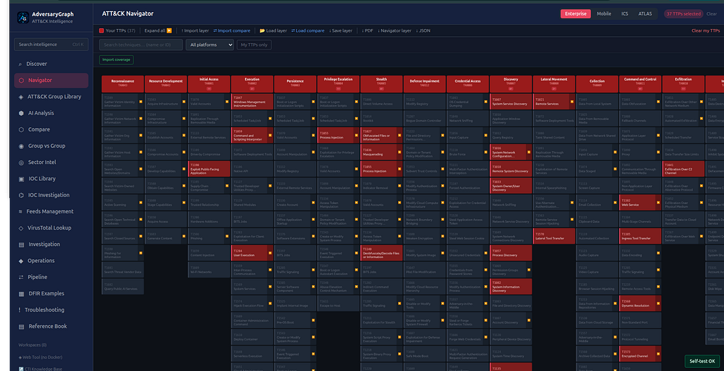Click the IOC Investigation icon
The image size is (724, 371).
tap(21, 195)
